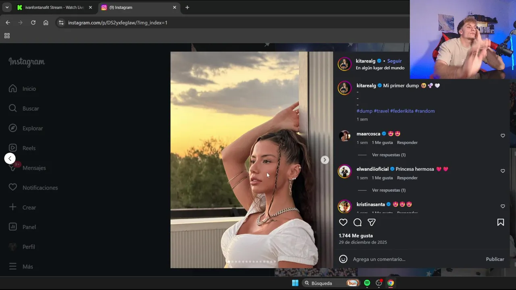Reply to maarcosca's comment
The width and height of the screenshot is (516, 290).
pyautogui.click(x=407, y=143)
